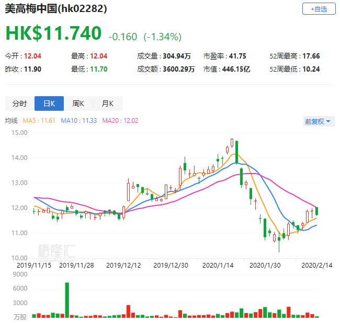
Task: Expand the 前复权 adjustment dropdown
Action: pos(319,121)
